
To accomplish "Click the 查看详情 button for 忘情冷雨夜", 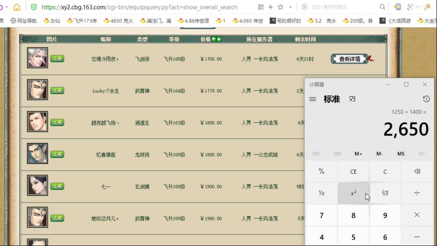I will pos(350,59).
